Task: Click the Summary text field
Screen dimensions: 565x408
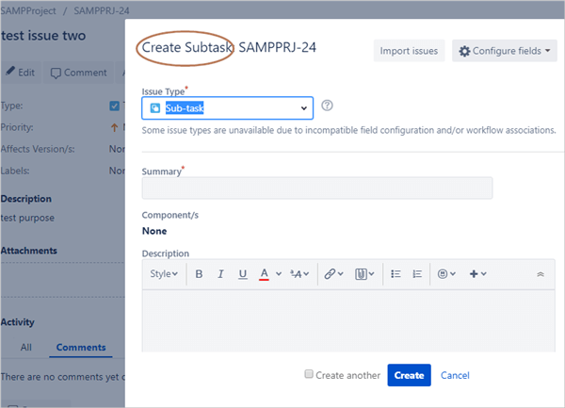Action: [317, 188]
